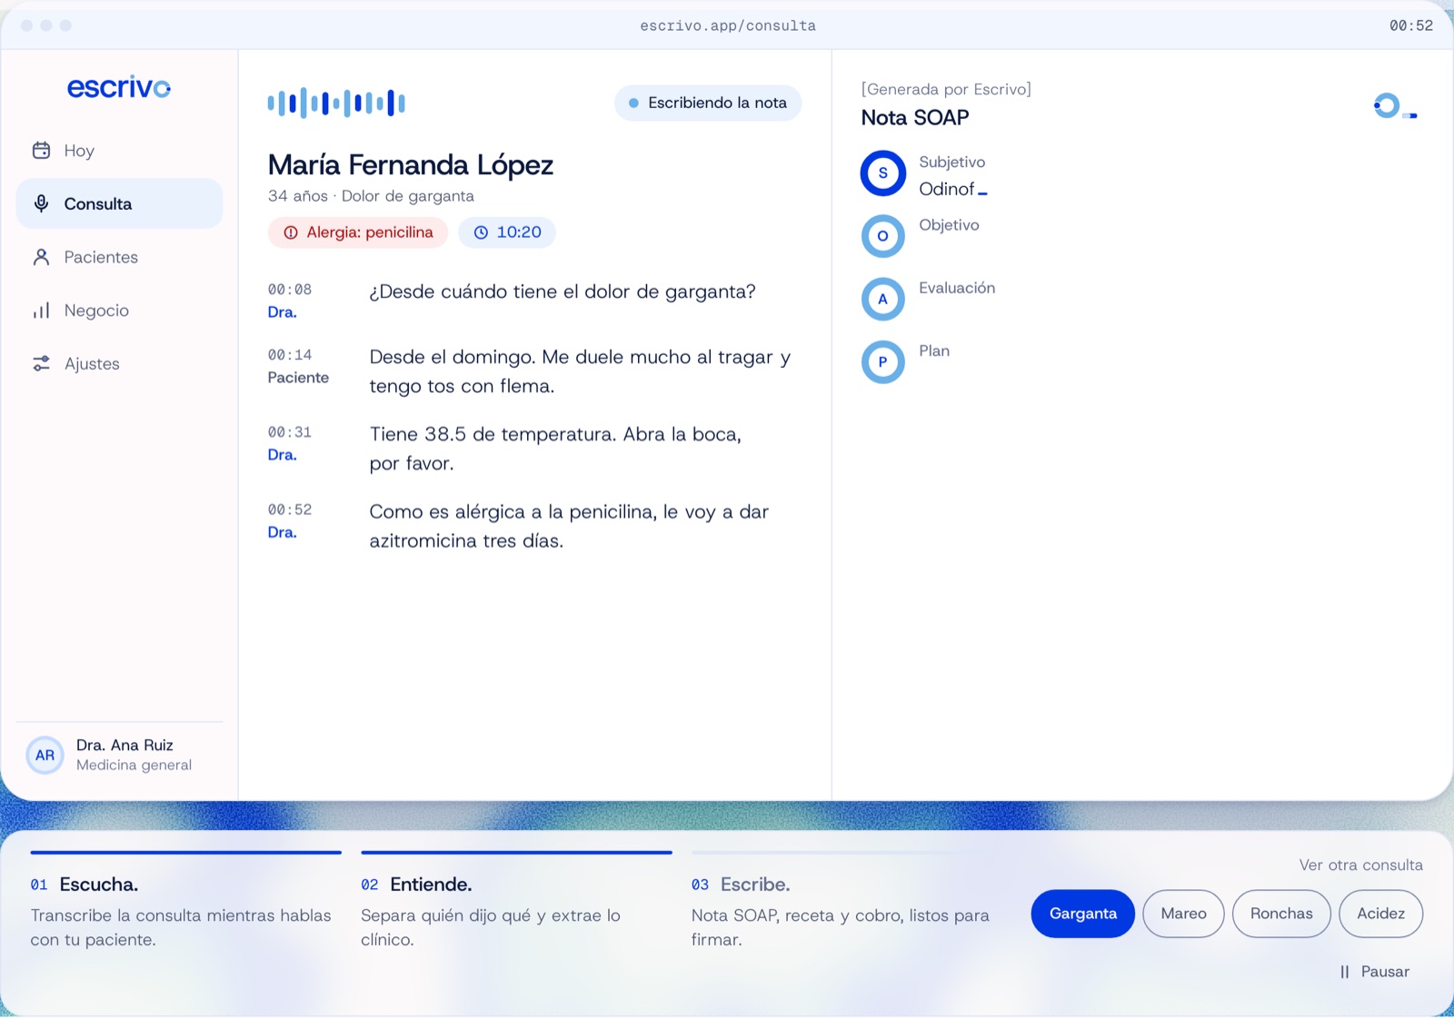
Task: Click the audio waveform indicator
Action: (336, 103)
